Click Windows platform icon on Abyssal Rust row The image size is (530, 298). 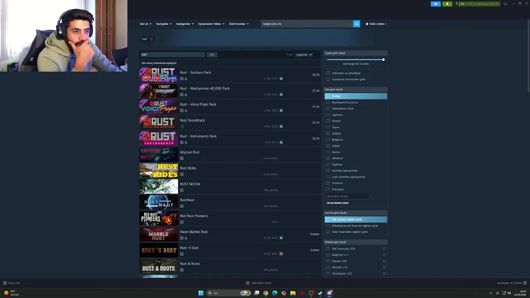182,159
